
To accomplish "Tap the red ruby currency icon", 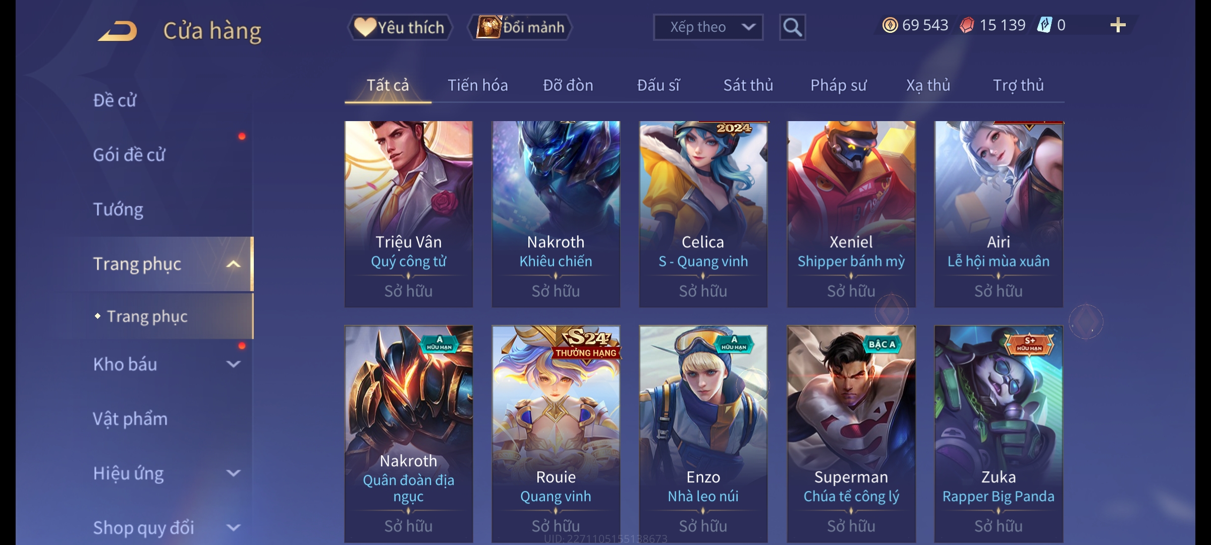I will click(x=967, y=25).
